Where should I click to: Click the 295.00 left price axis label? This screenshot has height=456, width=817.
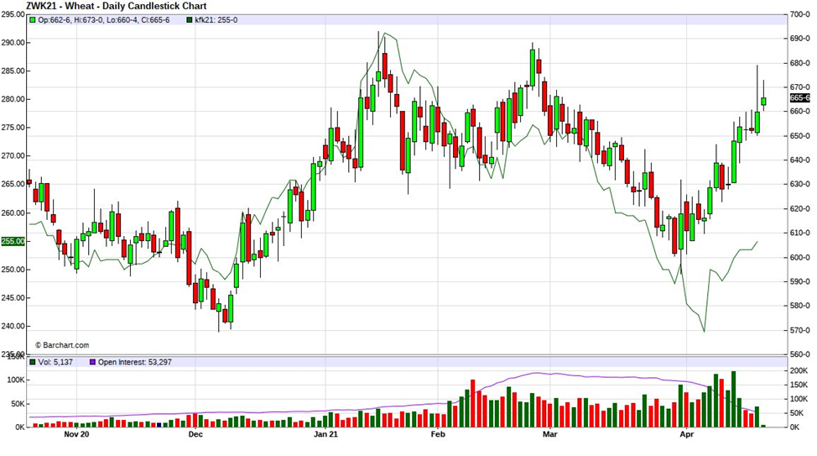click(x=13, y=15)
